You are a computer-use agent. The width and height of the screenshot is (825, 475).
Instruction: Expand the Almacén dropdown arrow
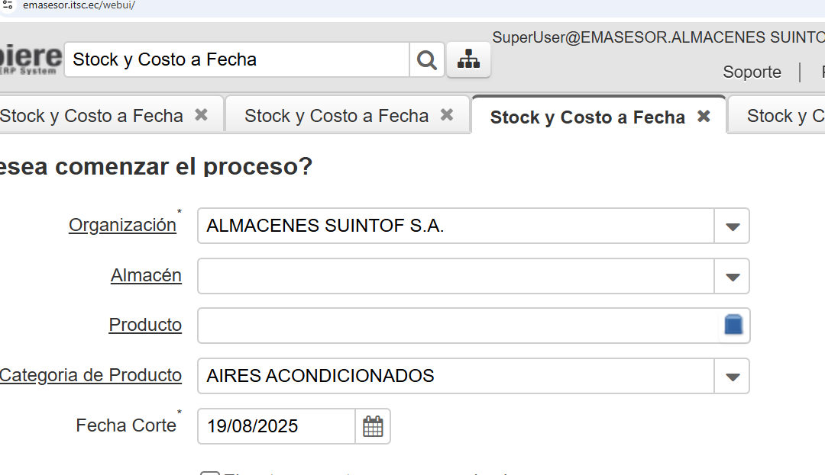(733, 277)
